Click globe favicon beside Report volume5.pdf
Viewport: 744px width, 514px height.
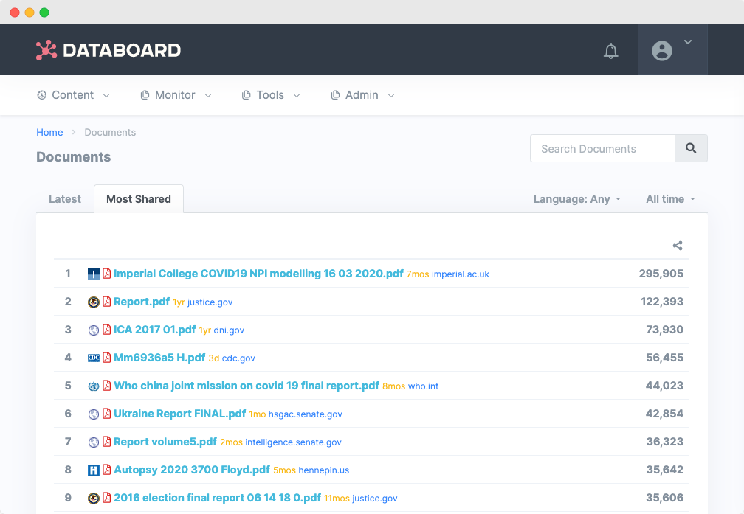pos(94,442)
